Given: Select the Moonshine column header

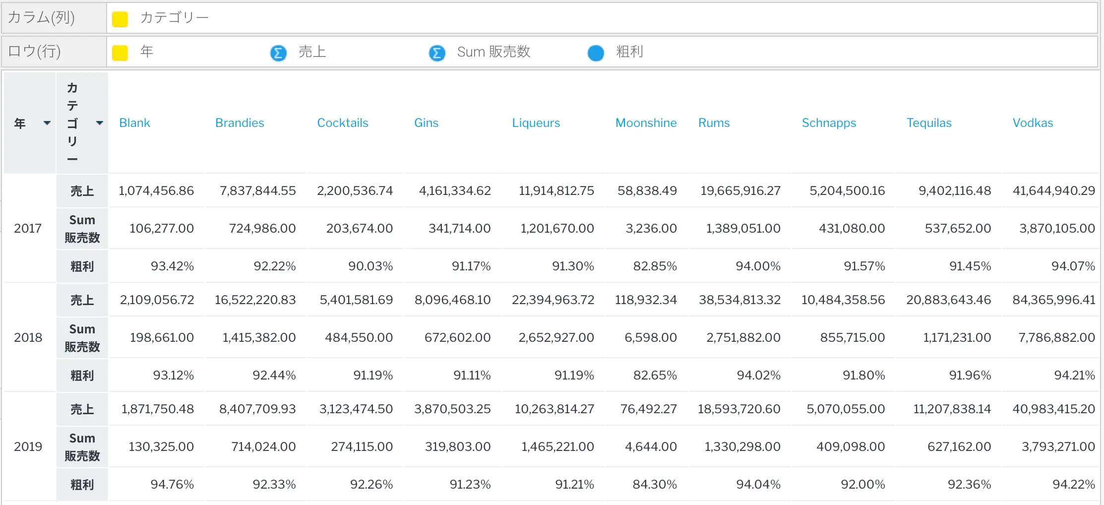Looking at the screenshot, I should coord(646,123).
